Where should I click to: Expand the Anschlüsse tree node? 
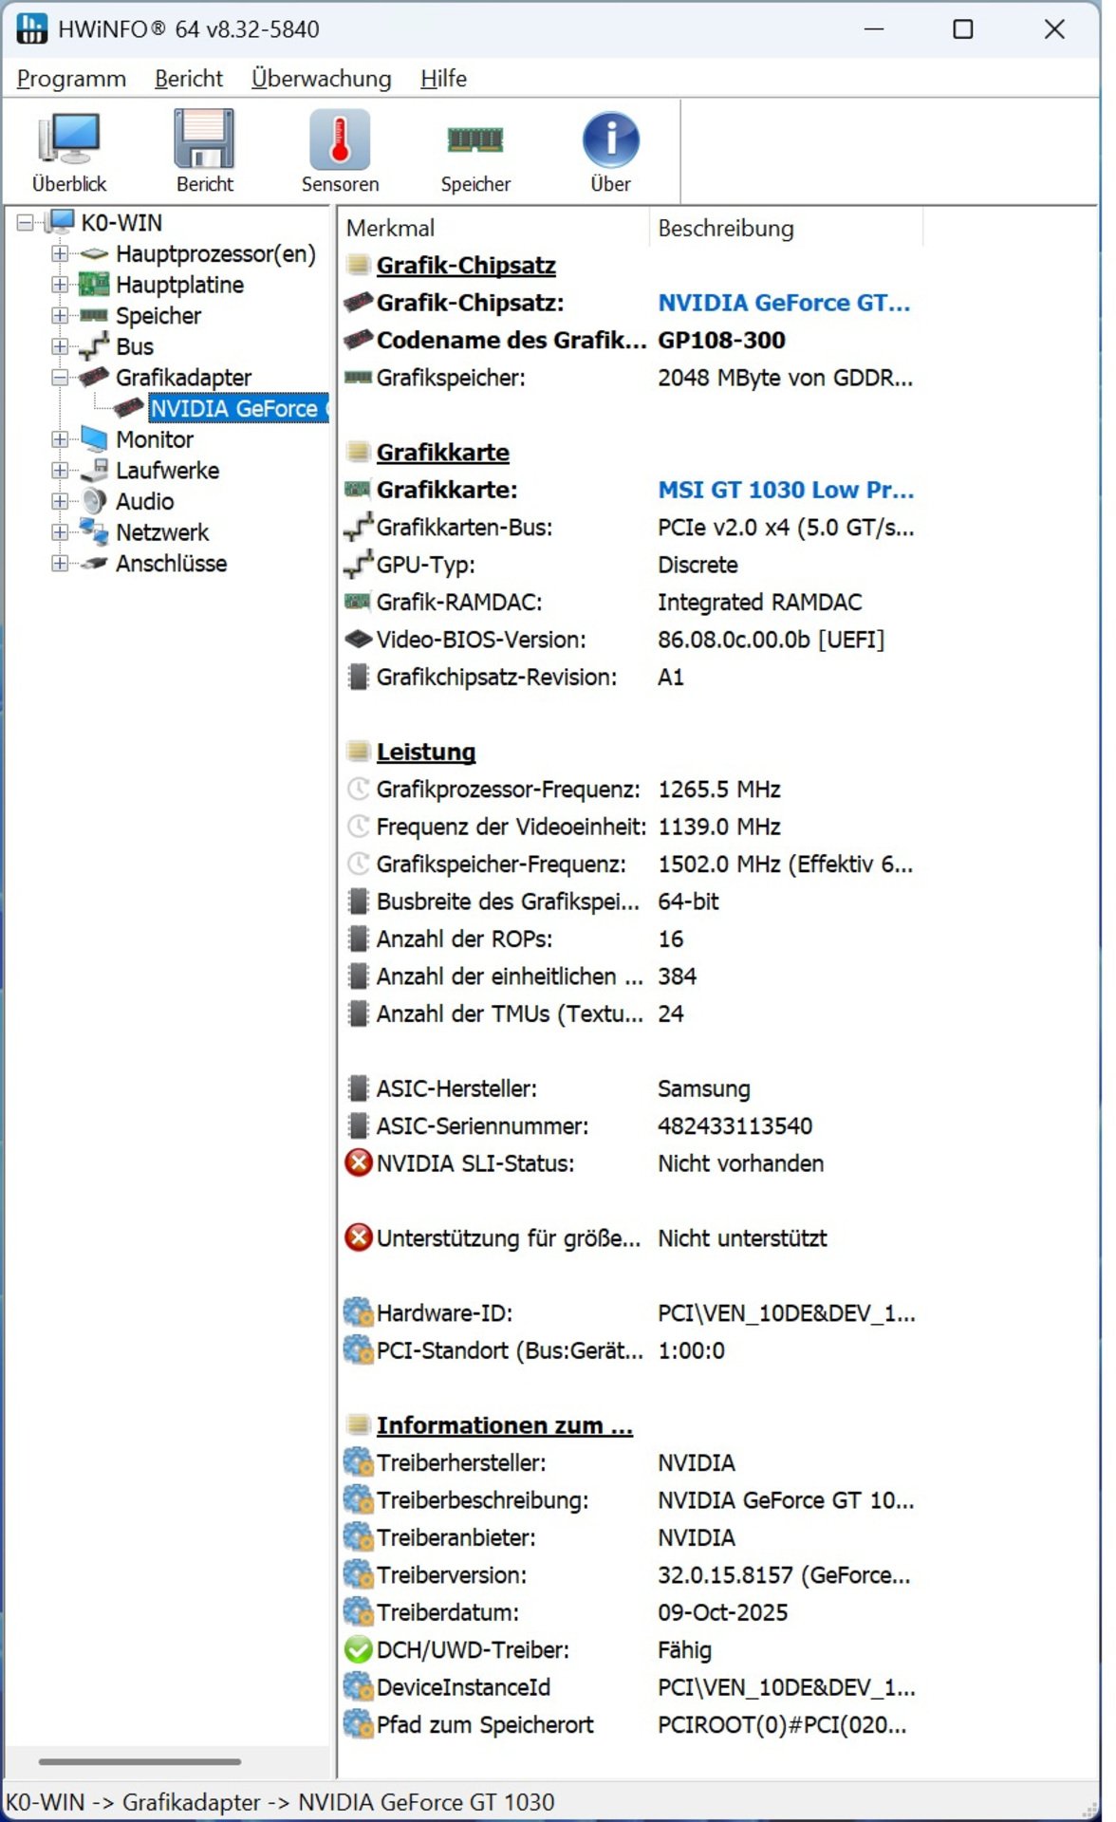coord(60,564)
